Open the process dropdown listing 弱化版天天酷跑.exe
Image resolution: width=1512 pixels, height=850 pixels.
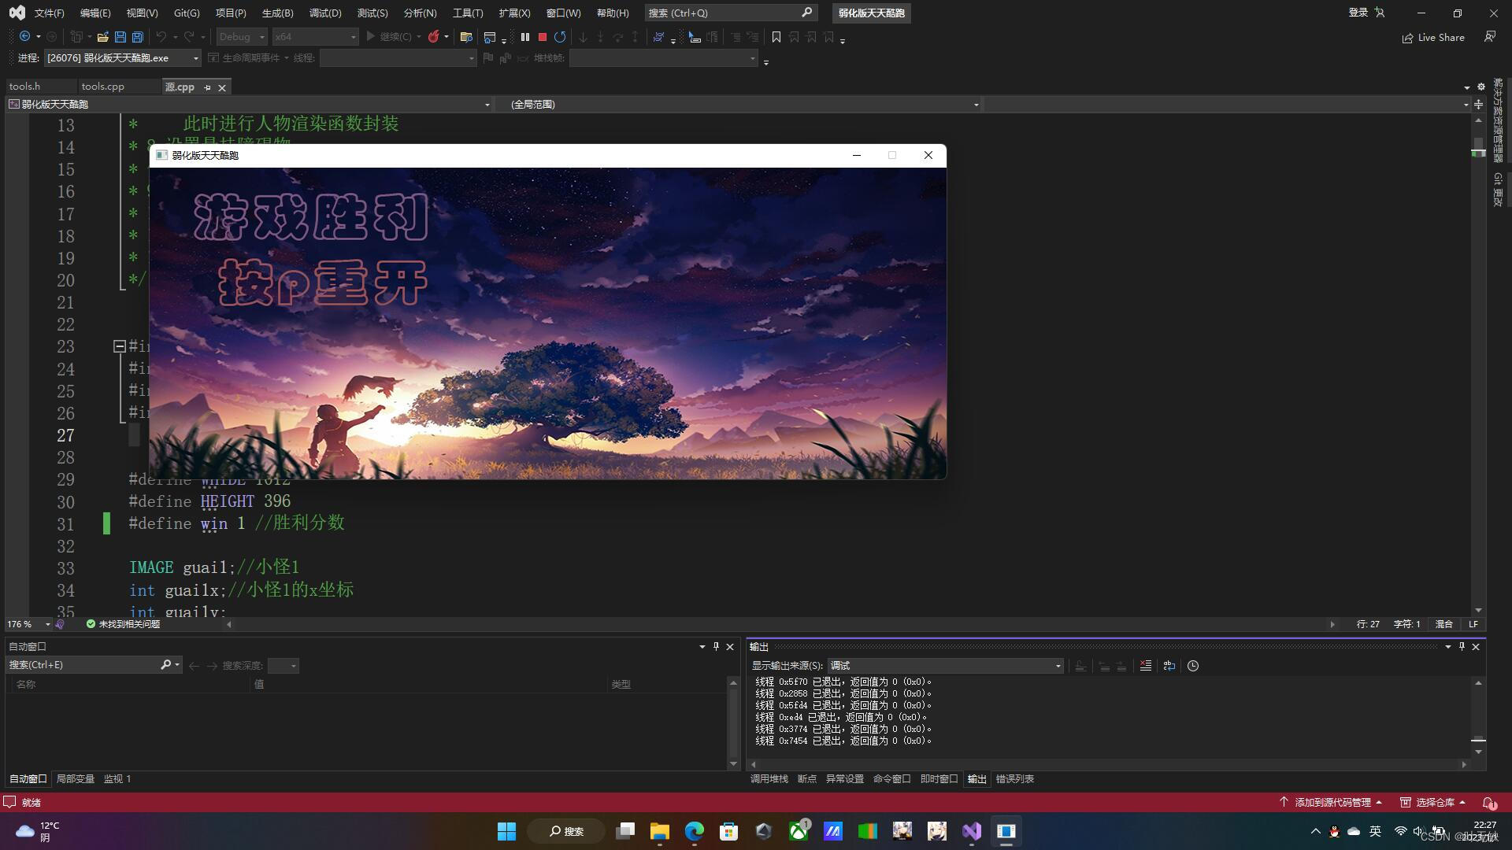tap(195, 58)
